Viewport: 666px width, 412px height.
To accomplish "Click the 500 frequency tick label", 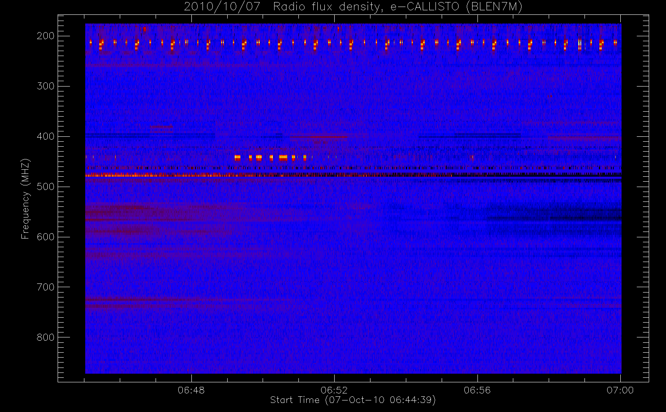I will [46, 187].
